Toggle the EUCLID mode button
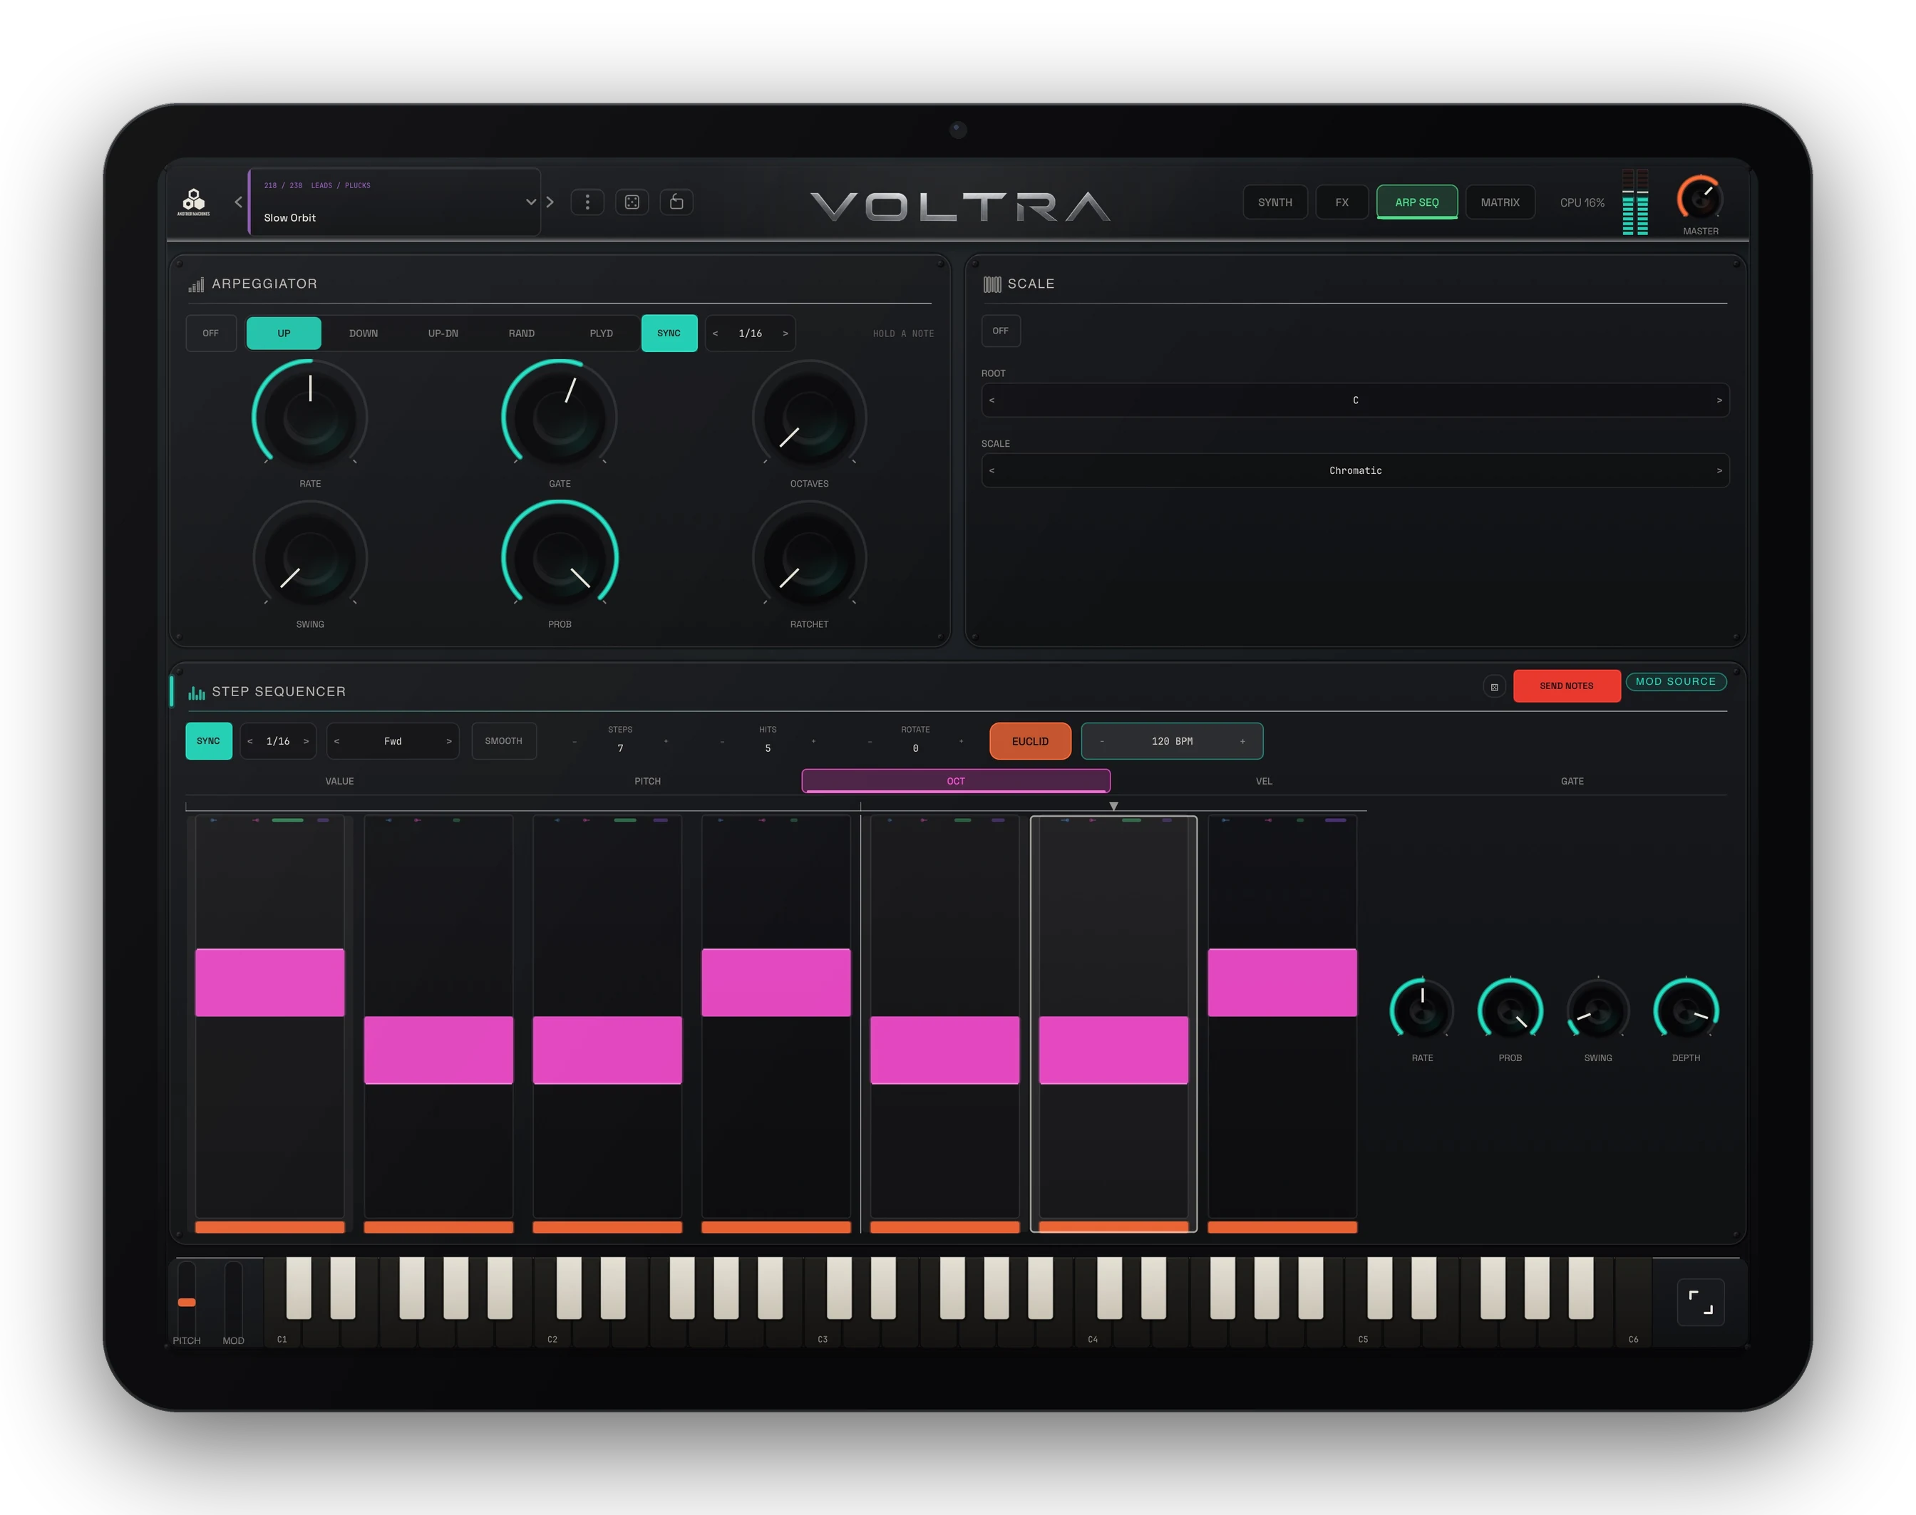The image size is (1916, 1515). [x=1030, y=742]
